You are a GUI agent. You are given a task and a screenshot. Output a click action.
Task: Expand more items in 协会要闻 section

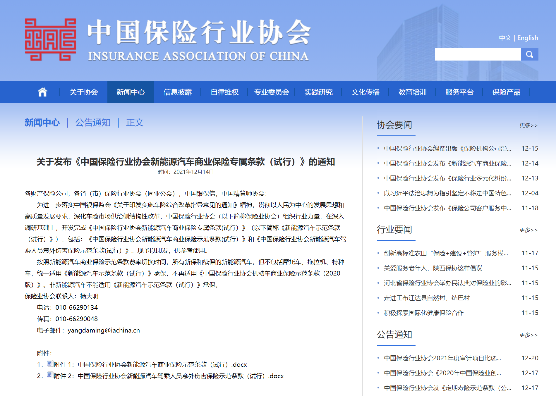point(528,125)
